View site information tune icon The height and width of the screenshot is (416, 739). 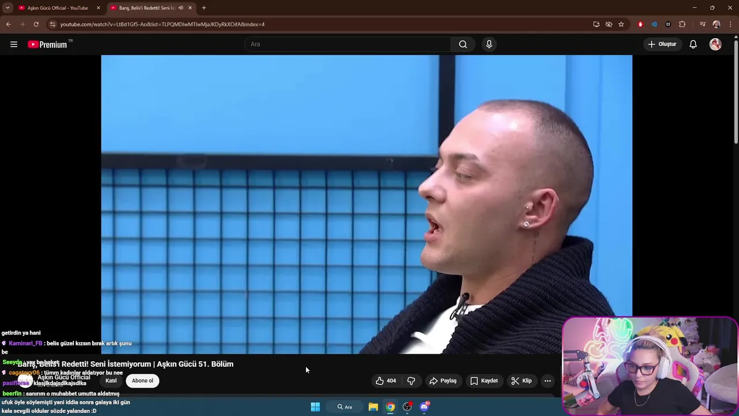pos(53,24)
